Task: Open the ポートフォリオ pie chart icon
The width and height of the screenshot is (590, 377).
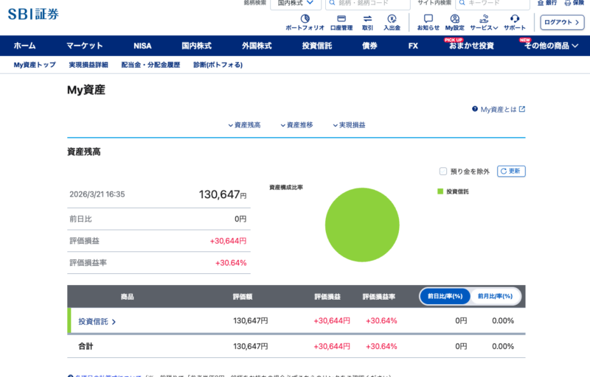Action: 305,18
